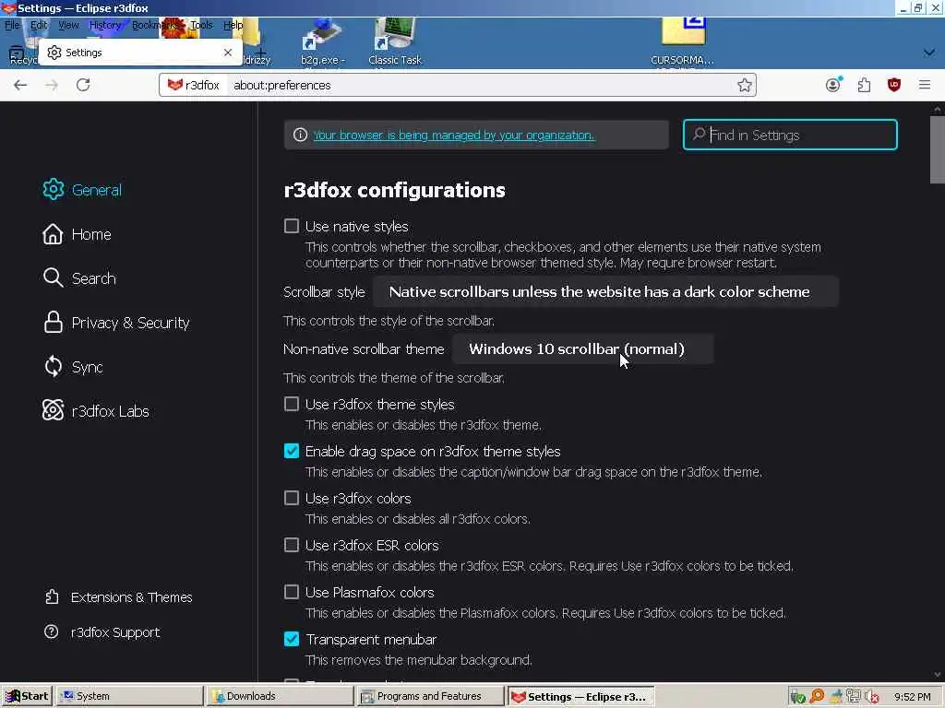Open Extensions & Themes link
Image resolution: width=945 pixels, height=708 pixels.
click(119, 597)
